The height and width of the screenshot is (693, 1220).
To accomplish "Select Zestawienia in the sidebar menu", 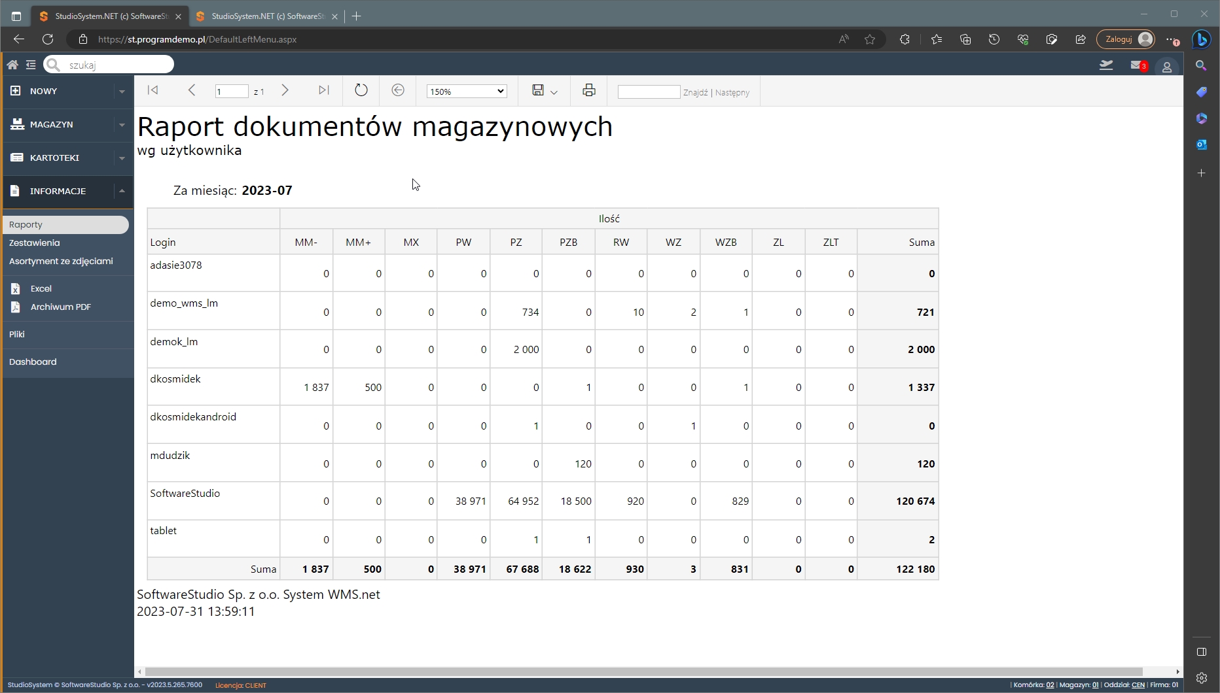I will click(34, 243).
